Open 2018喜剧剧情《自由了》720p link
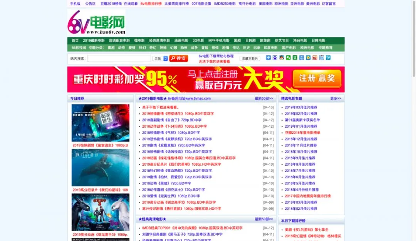This screenshot has height=241, width=416. tap(172, 120)
